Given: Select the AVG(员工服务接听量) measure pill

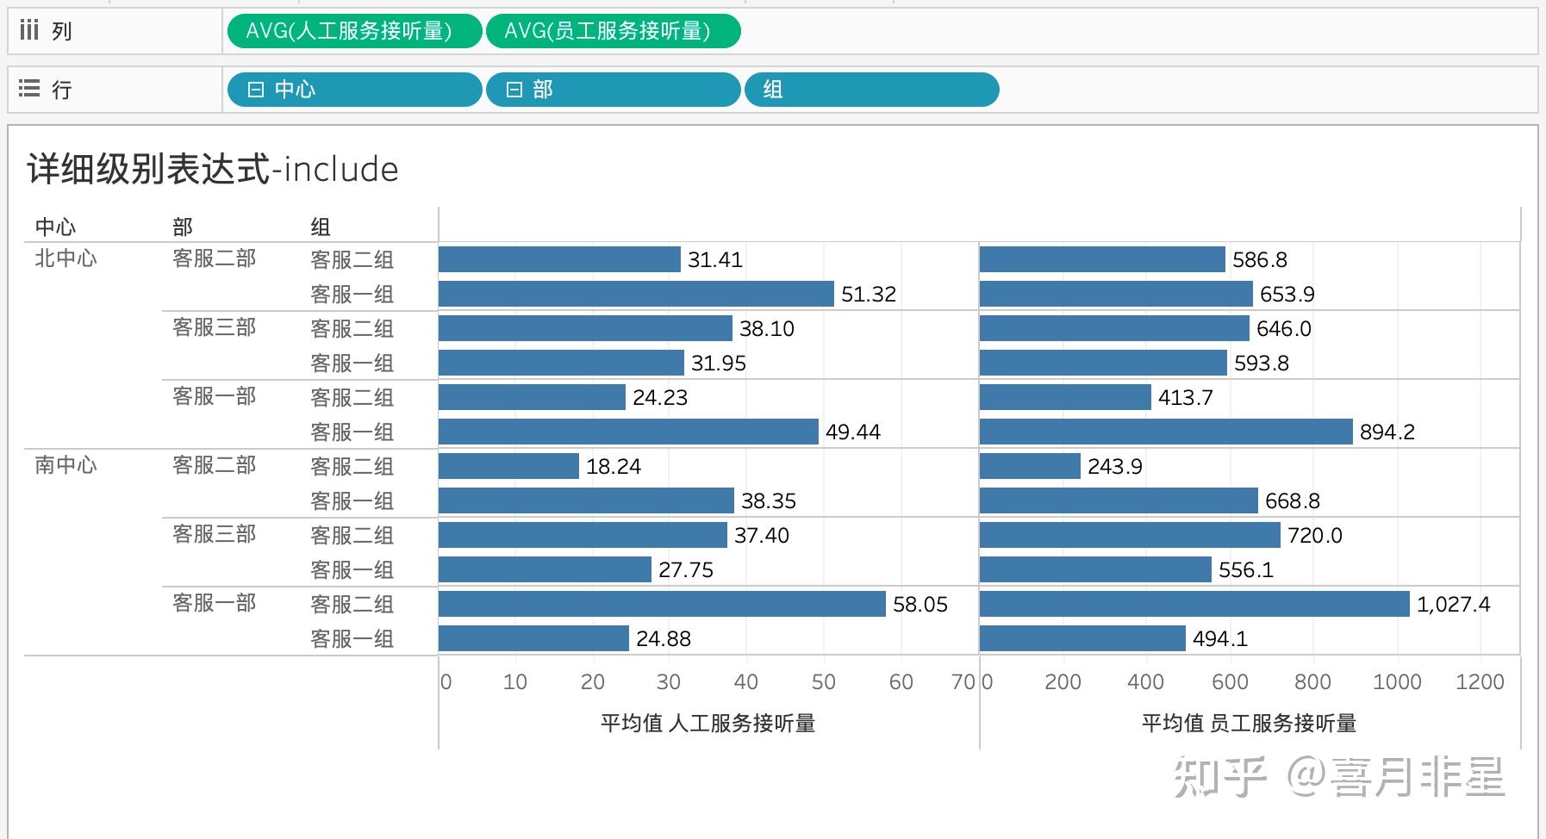Looking at the screenshot, I should 614,30.
